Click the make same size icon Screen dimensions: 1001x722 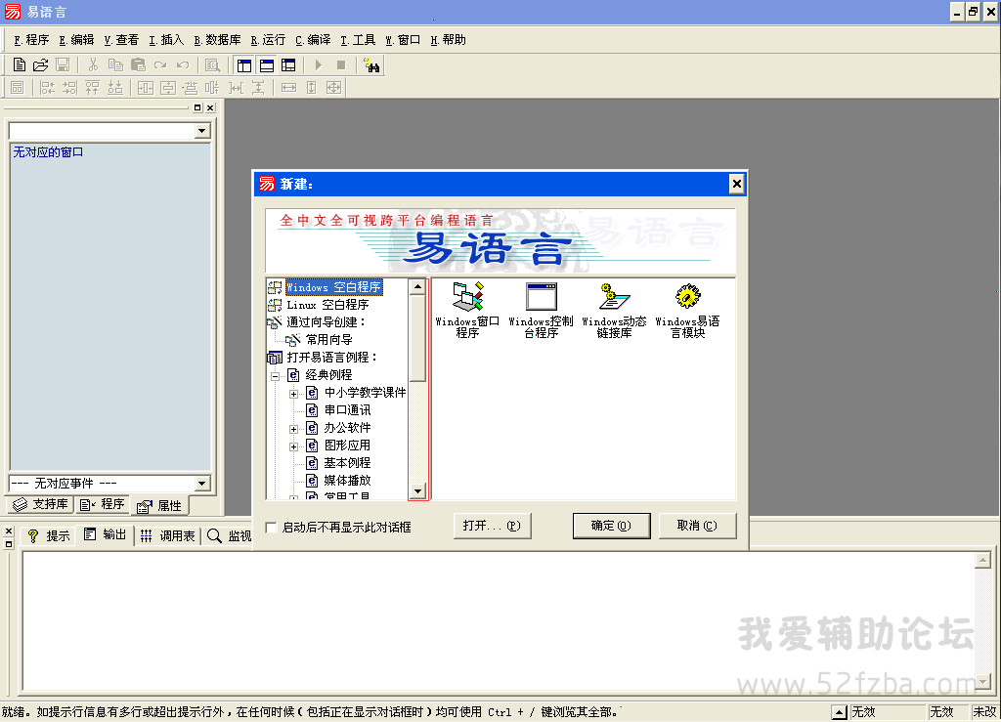(x=334, y=87)
